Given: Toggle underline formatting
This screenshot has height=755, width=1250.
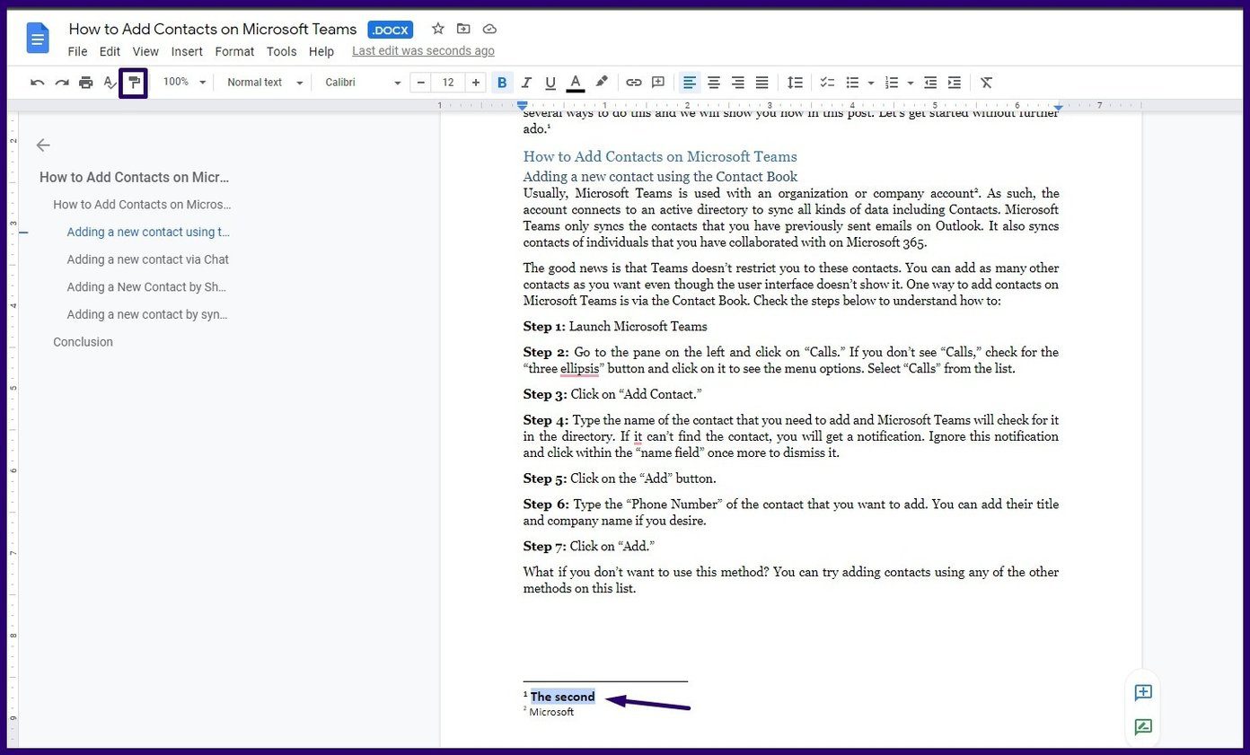Looking at the screenshot, I should tap(550, 83).
